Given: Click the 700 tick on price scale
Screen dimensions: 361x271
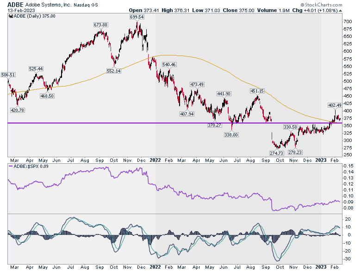Looking at the screenshot, I should 348,22.
